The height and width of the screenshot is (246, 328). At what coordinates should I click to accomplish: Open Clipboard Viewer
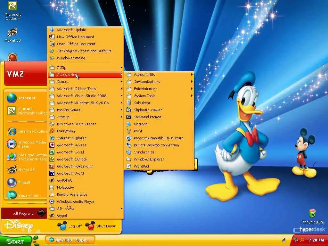click(x=159, y=110)
